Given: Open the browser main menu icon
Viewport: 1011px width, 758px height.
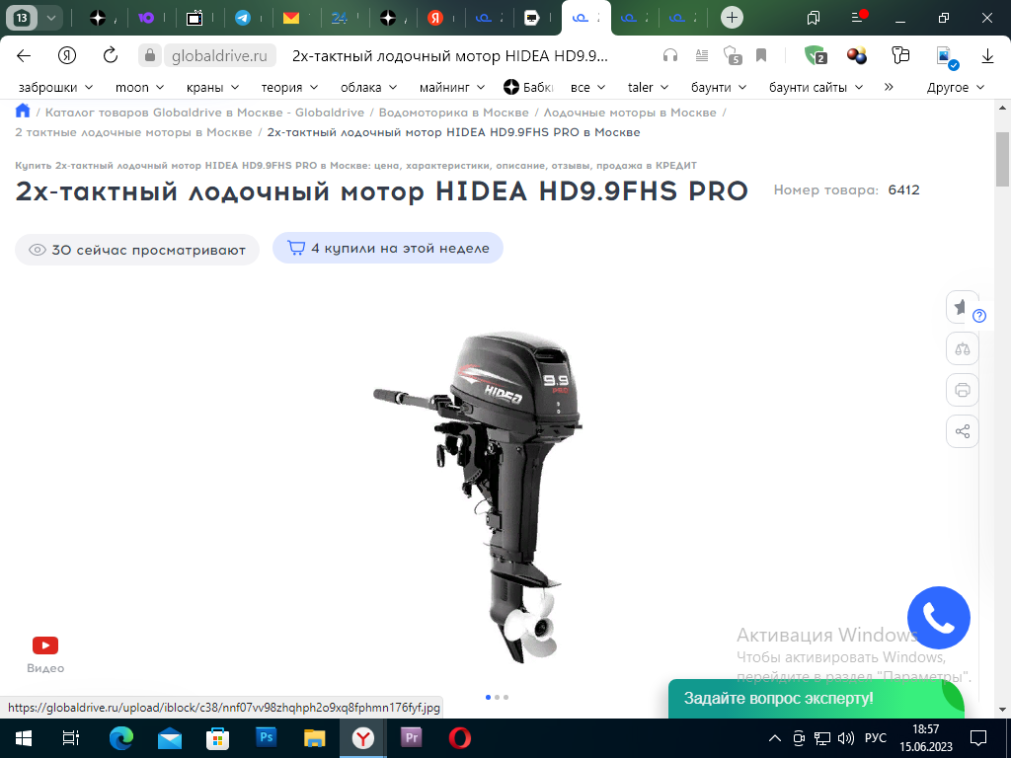Looking at the screenshot, I should (858, 17).
